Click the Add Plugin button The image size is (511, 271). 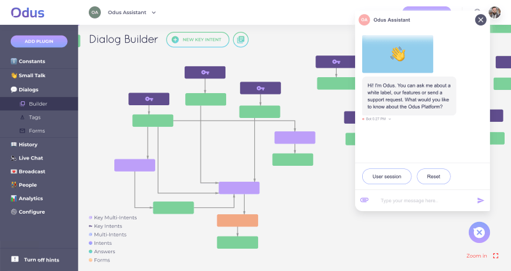[39, 41]
